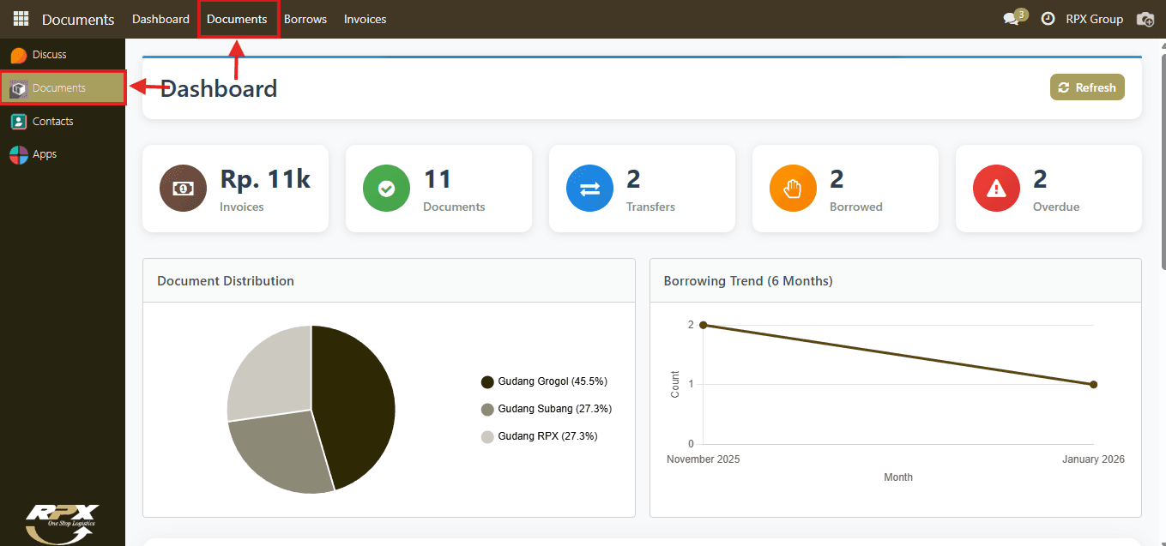Toggle Gudang Subang legend entry

[x=547, y=409]
